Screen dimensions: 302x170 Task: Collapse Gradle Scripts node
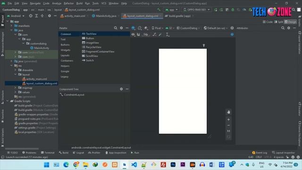pyautogui.click(x=8, y=101)
